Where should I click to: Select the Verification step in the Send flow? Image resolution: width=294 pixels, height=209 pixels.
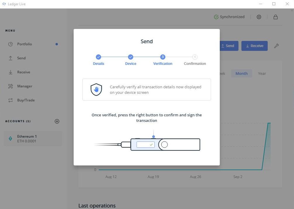[162, 57]
